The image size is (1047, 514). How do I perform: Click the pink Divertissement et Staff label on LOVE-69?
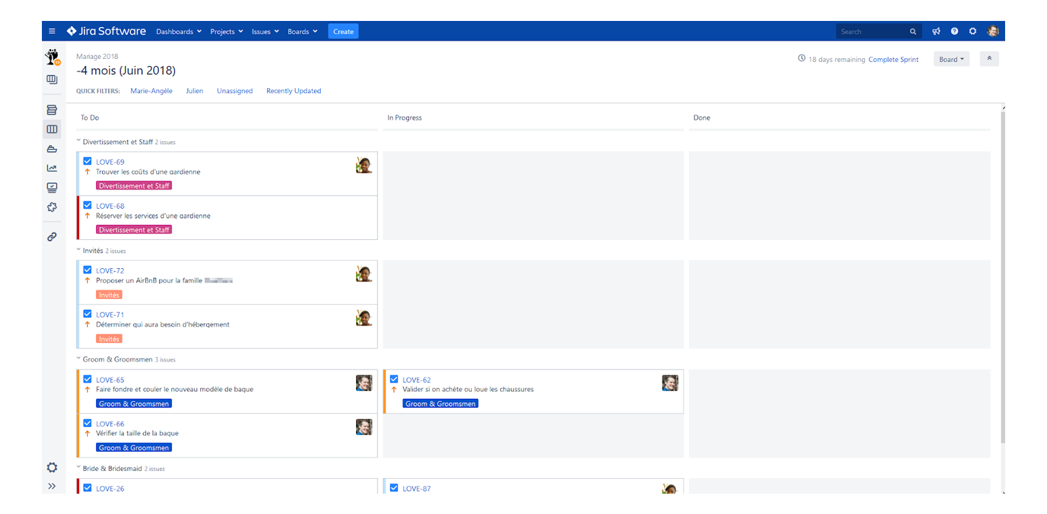coord(134,186)
